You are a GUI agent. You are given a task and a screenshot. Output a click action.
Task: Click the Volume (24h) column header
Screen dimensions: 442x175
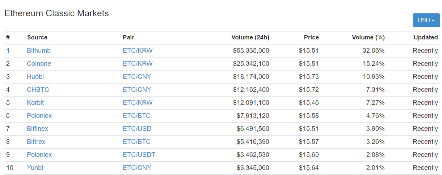pos(250,37)
